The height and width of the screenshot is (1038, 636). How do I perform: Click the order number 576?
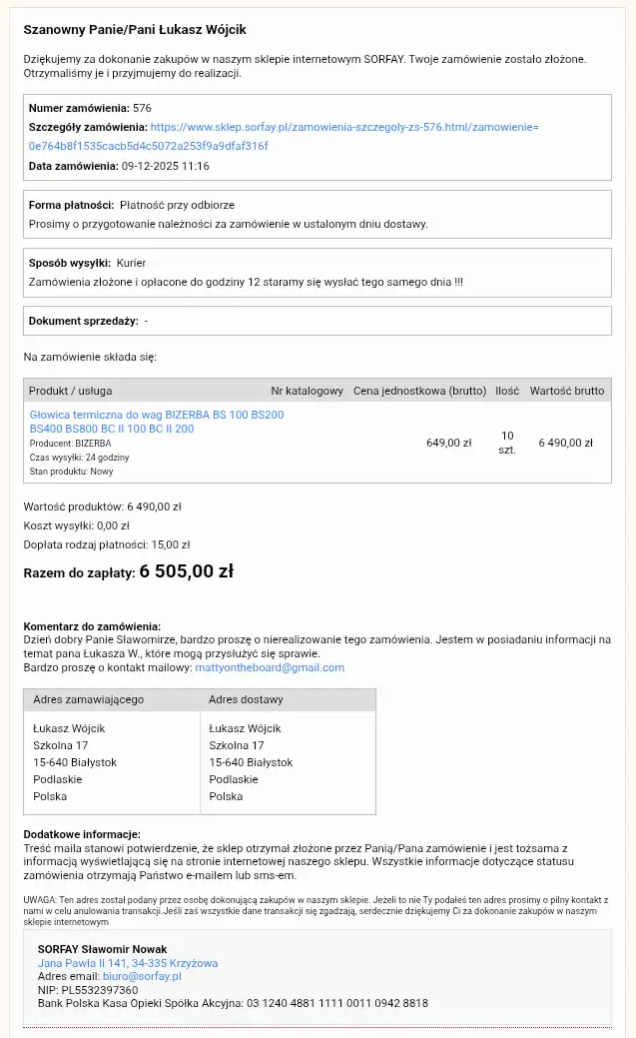pos(142,108)
